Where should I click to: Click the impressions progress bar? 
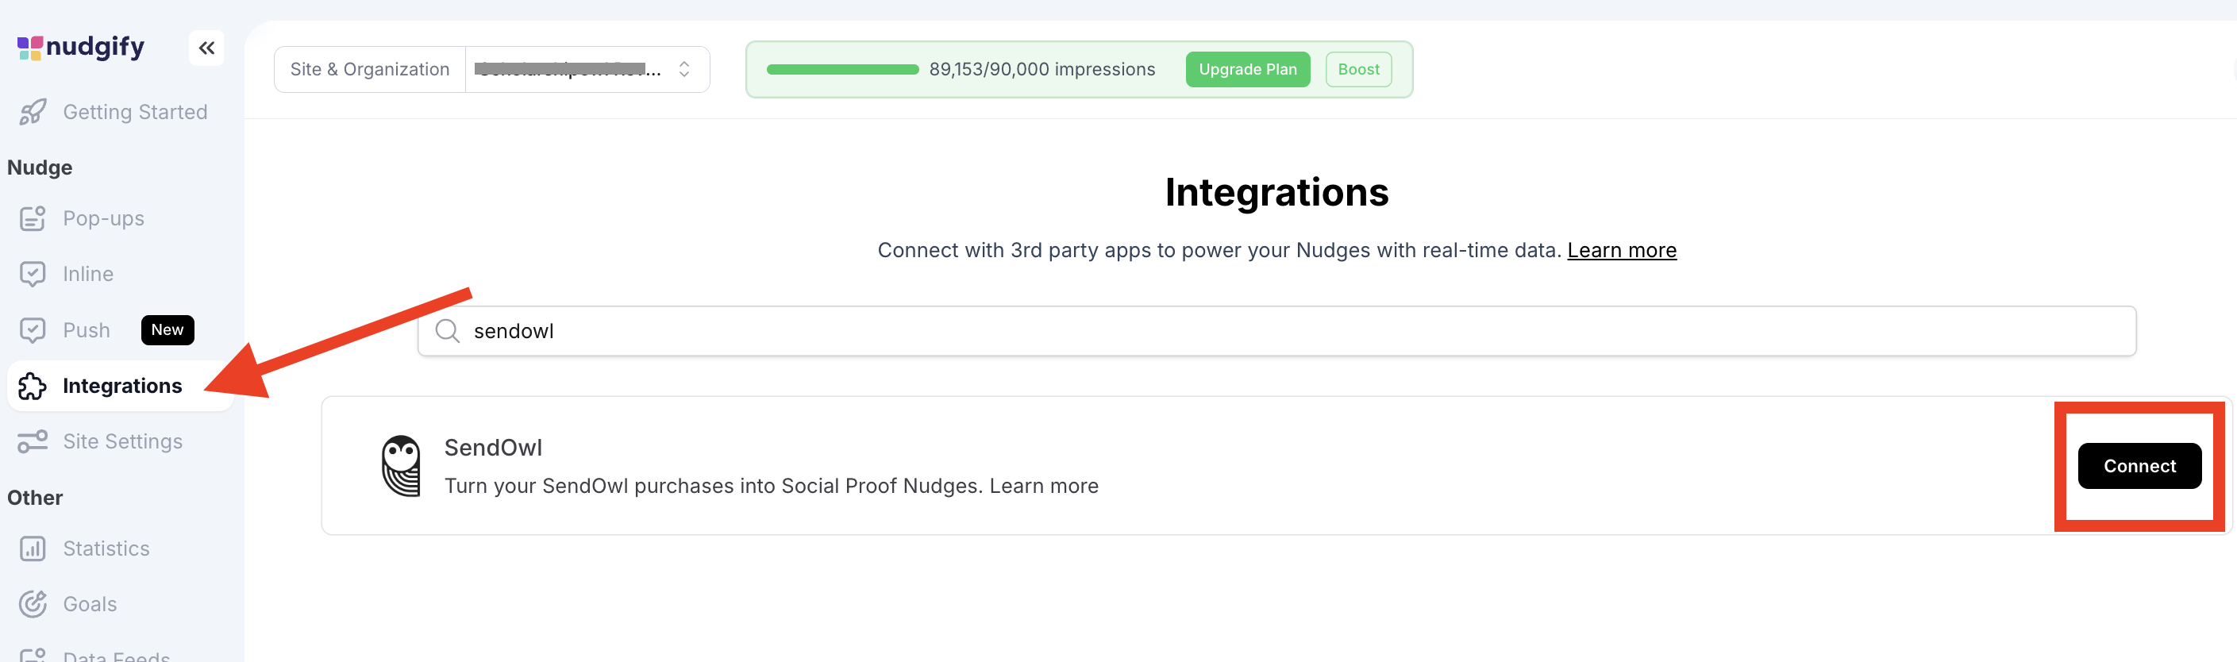point(842,70)
